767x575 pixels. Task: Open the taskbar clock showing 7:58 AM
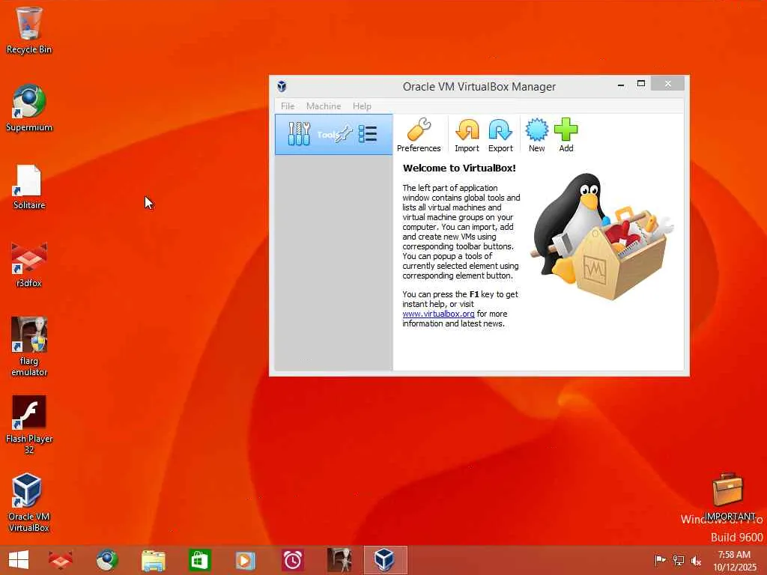(734, 561)
